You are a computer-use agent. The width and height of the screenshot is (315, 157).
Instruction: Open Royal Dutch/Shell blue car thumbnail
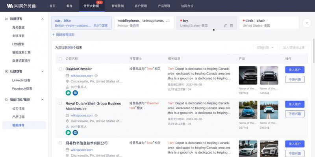click(x=248, y=110)
